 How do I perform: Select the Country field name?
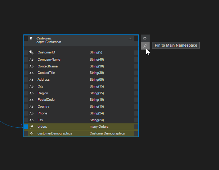point(43,107)
